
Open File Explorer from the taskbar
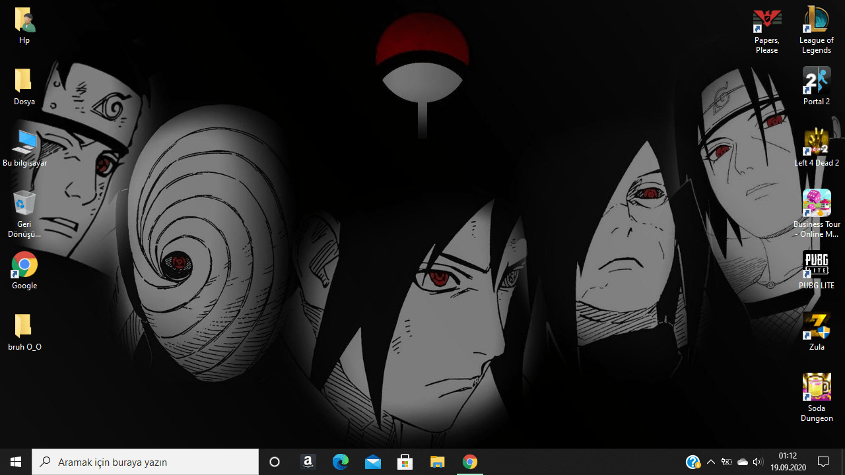[x=437, y=462]
